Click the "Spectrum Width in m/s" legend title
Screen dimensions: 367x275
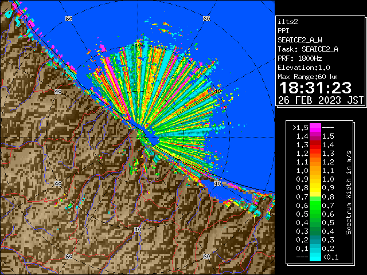pyautogui.click(x=349, y=192)
